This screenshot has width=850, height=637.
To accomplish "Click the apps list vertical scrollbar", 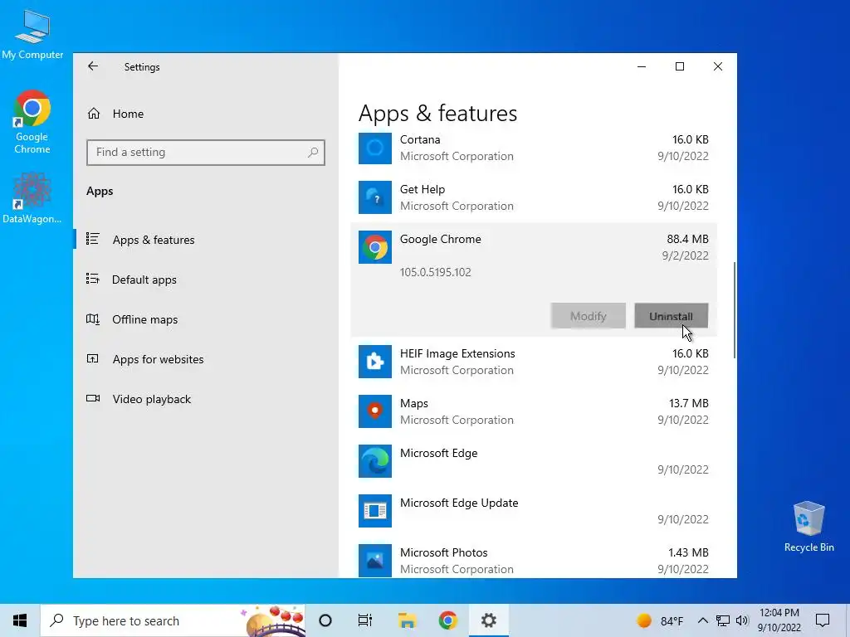I will pyautogui.click(x=735, y=310).
